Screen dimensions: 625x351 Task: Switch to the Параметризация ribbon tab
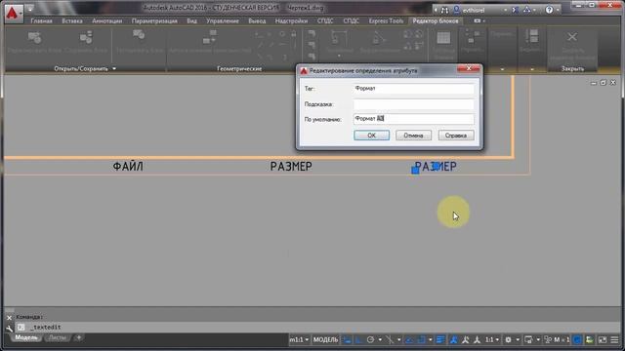pyautogui.click(x=154, y=21)
